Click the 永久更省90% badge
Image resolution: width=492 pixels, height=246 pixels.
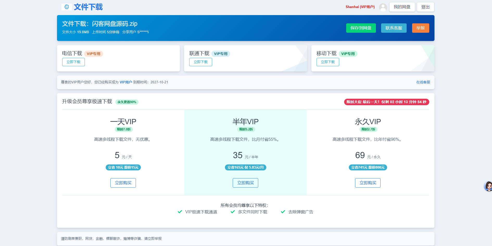pyautogui.click(x=127, y=102)
